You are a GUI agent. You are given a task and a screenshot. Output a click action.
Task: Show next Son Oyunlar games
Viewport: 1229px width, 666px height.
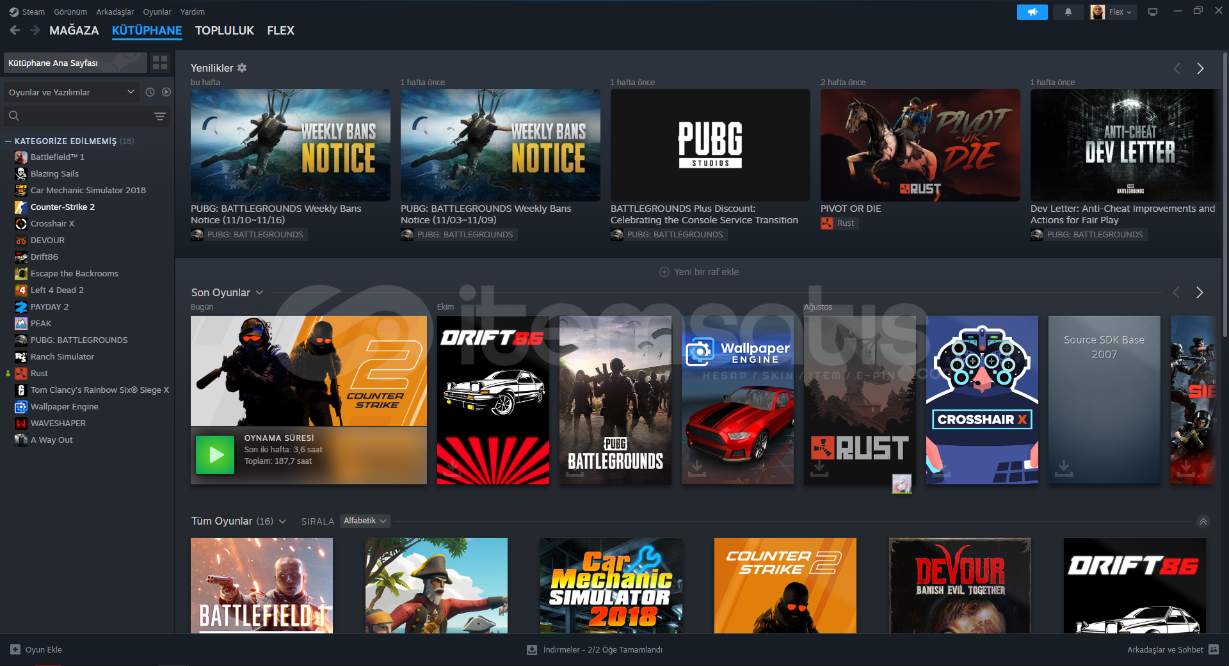pyautogui.click(x=1200, y=292)
